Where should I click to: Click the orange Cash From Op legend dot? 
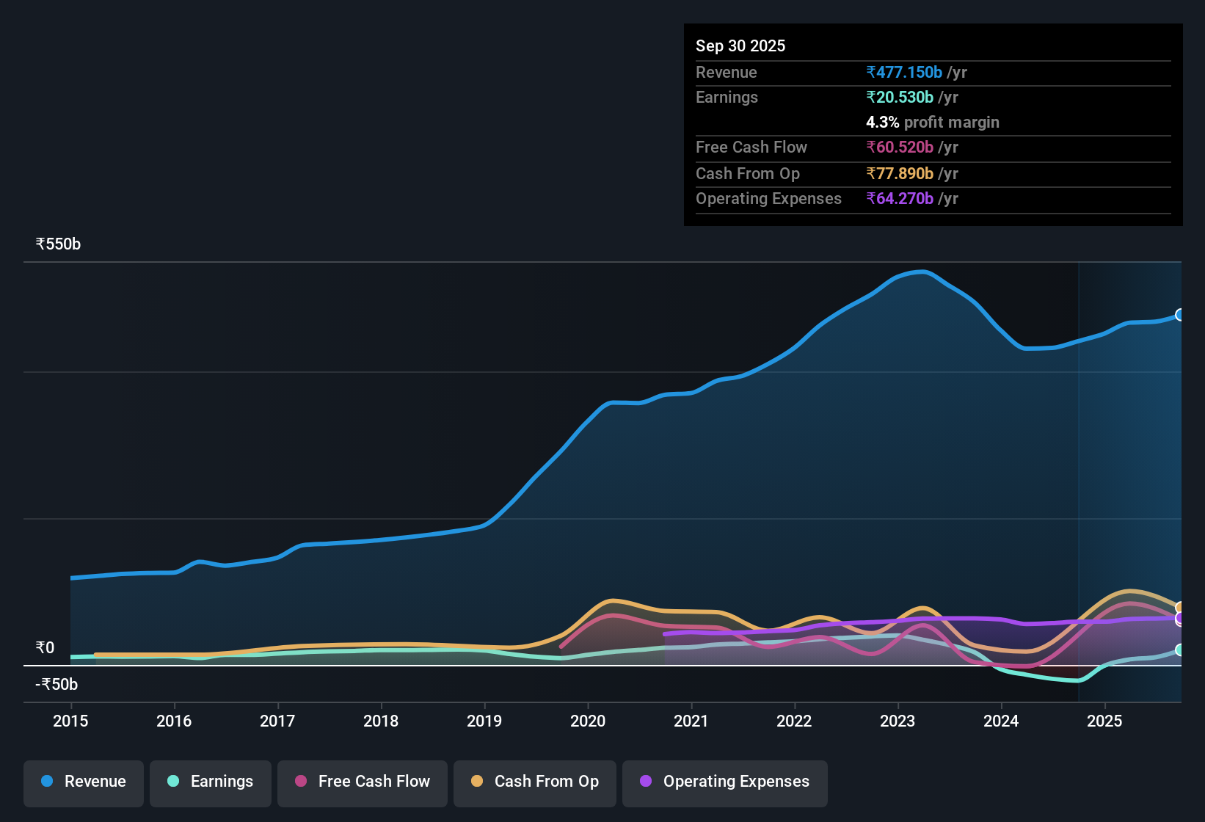click(477, 782)
